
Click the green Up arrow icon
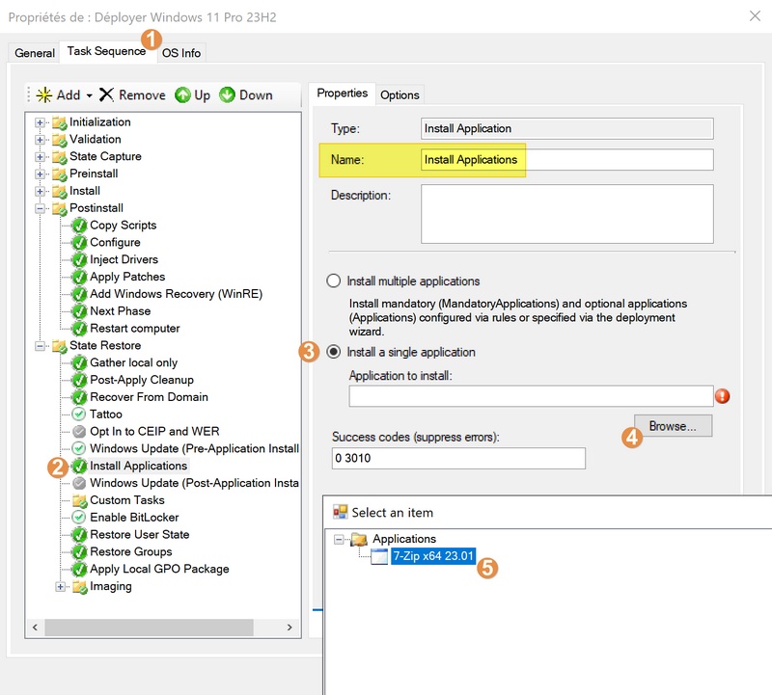(183, 94)
